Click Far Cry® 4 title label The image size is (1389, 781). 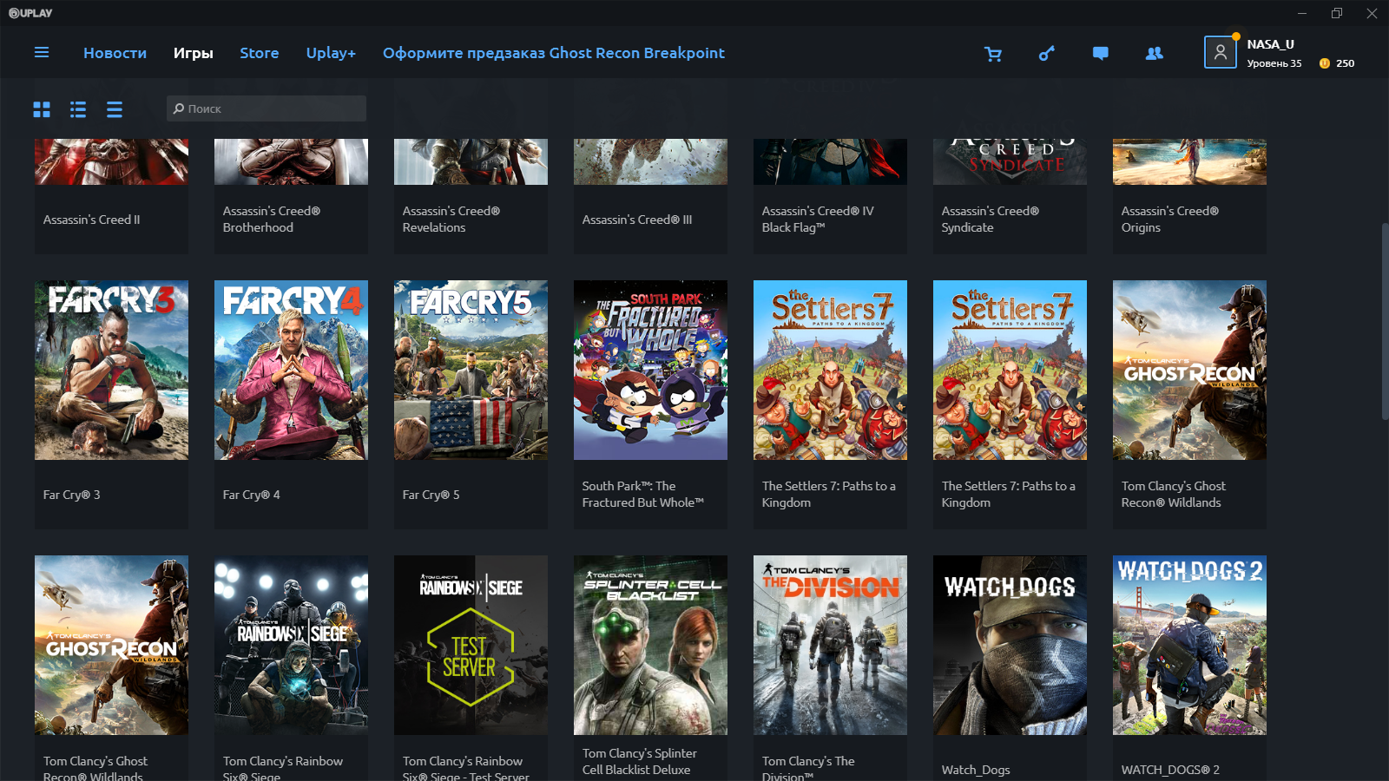click(252, 495)
